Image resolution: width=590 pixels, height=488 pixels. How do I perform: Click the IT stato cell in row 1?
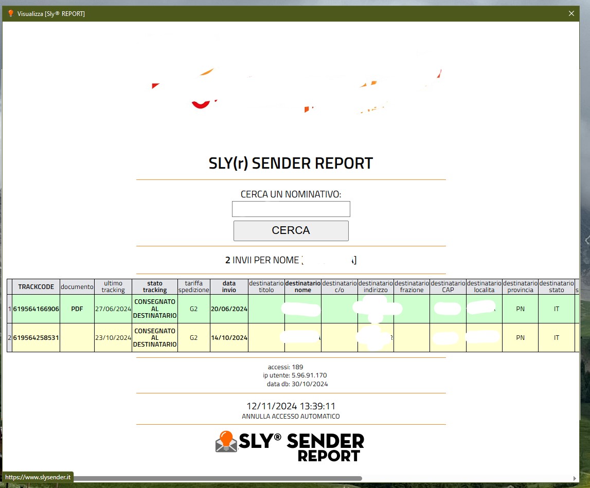coord(557,309)
